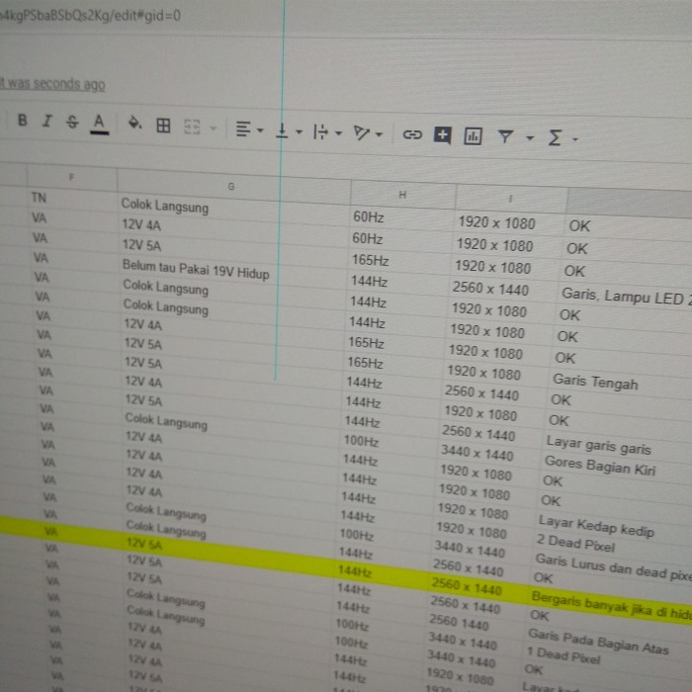Click the insert link icon

[x=412, y=135]
